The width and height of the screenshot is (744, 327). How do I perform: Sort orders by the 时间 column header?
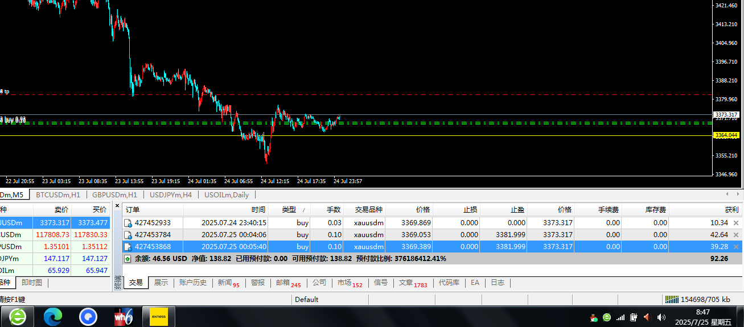point(225,210)
